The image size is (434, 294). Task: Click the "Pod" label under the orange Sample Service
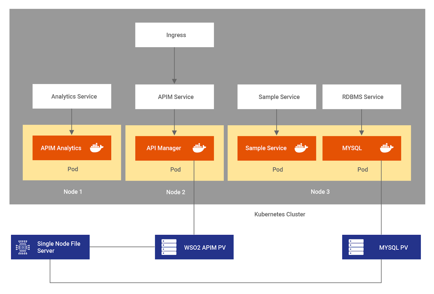278,170
